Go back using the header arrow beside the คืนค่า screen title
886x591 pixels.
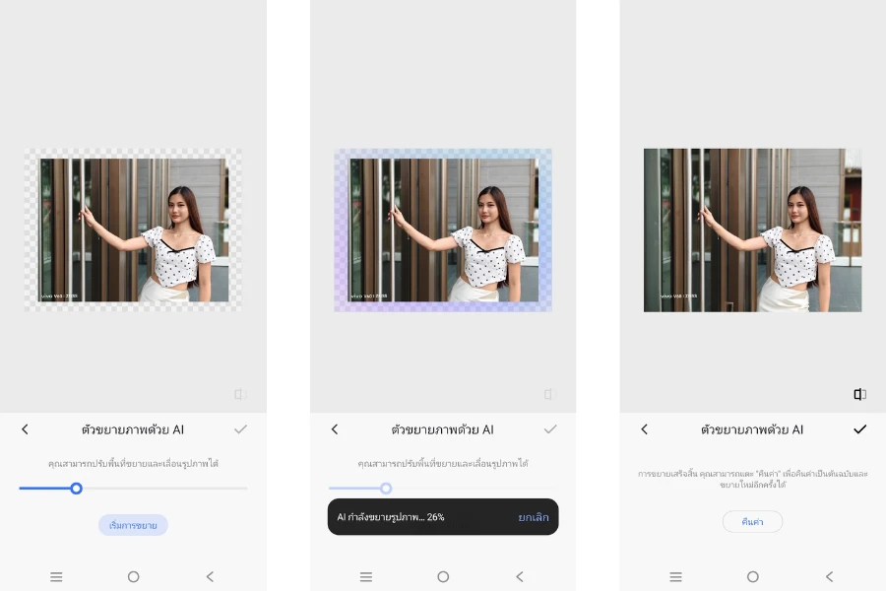click(x=645, y=429)
